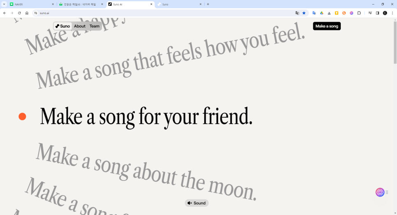Viewport: 397px width, 215px height.
Task: Open the purple round extension
Action: [x=351, y=13]
